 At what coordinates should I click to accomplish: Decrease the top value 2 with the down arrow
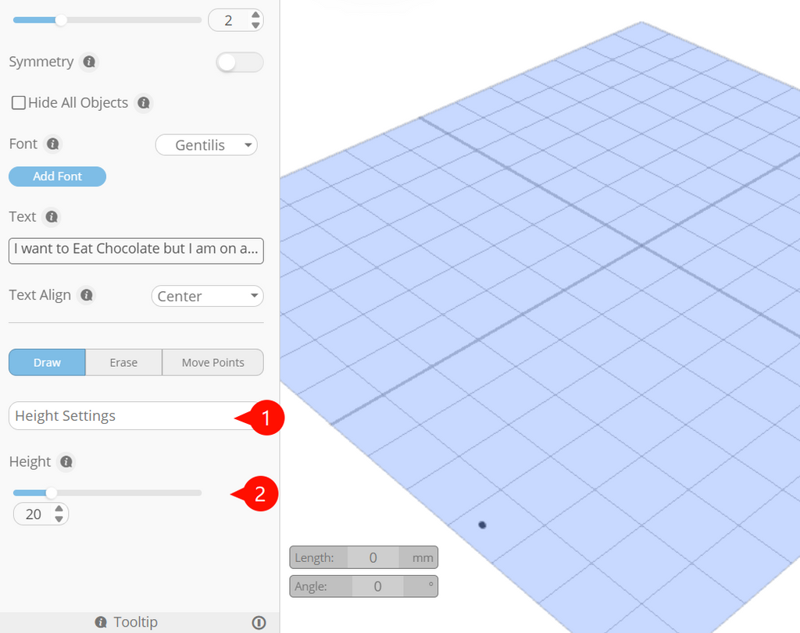point(255,26)
